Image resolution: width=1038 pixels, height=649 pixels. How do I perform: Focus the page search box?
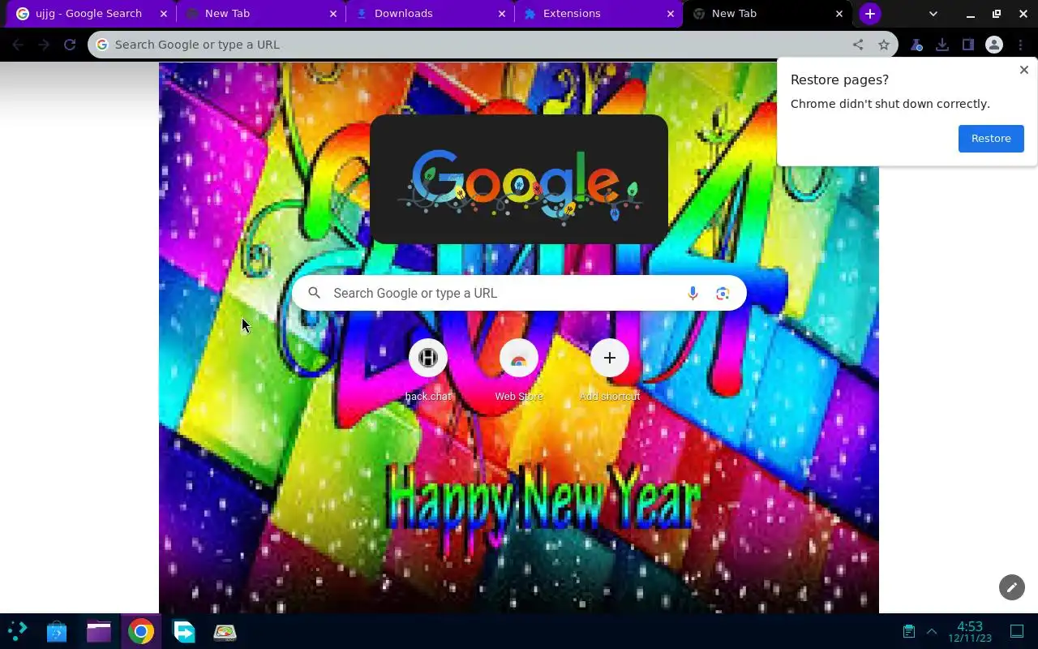tap(519, 293)
